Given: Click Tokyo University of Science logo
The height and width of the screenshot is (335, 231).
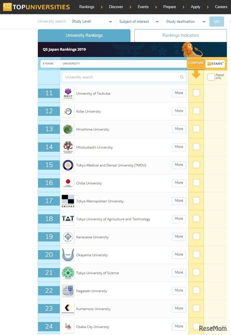Looking at the screenshot, I should pos(68,273).
